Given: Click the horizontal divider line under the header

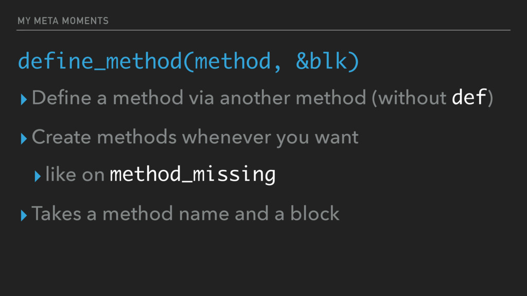Looking at the screenshot, I should click(x=263, y=30).
